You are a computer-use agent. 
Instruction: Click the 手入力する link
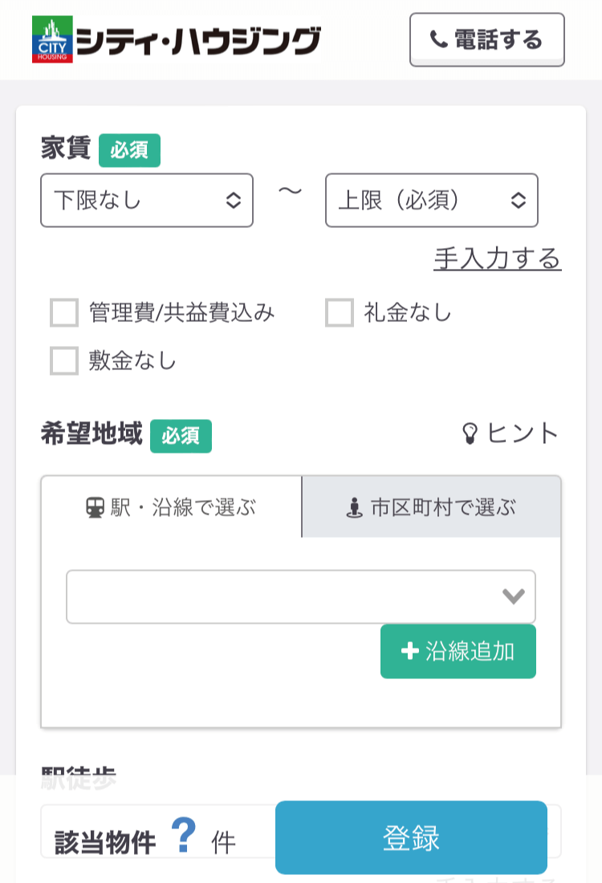[497, 259]
